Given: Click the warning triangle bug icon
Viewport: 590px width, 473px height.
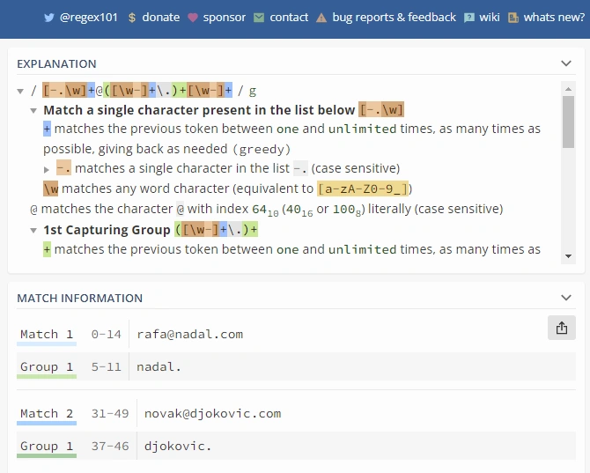Looking at the screenshot, I should click(x=321, y=18).
